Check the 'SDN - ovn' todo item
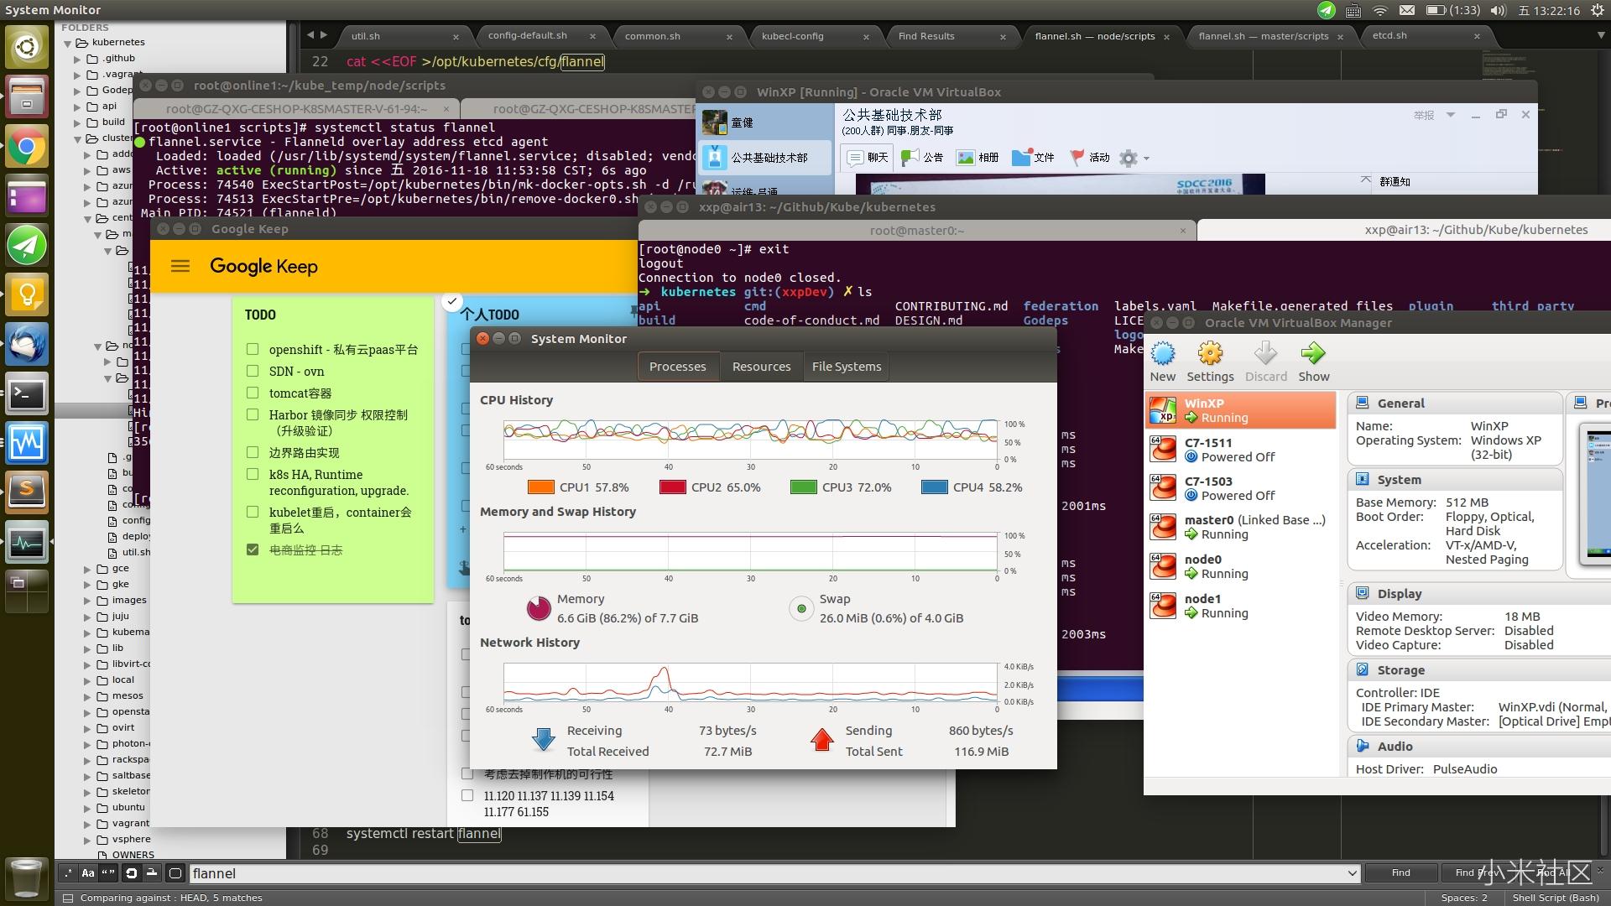1611x906 pixels. pos(253,371)
